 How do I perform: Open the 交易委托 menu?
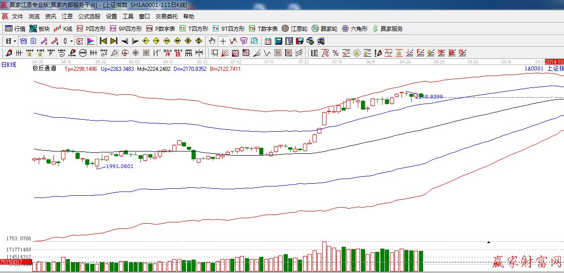pos(166,16)
